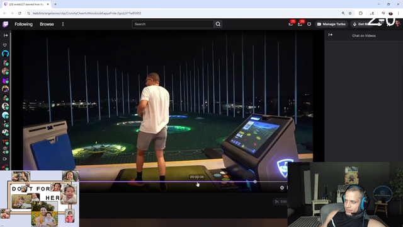Click the Edit clip button
403x227 pixels.
pos(281,202)
